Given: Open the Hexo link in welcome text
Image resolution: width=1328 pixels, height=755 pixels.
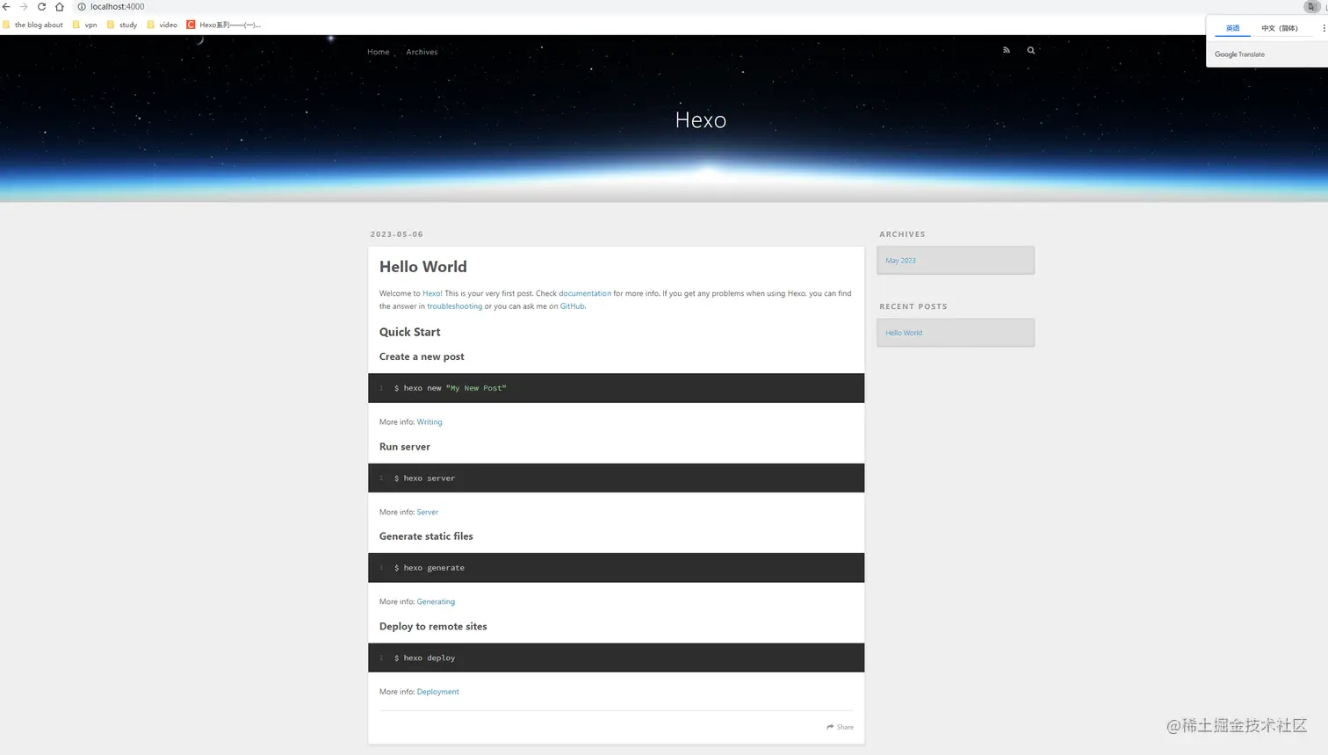Looking at the screenshot, I should [431, 293].
